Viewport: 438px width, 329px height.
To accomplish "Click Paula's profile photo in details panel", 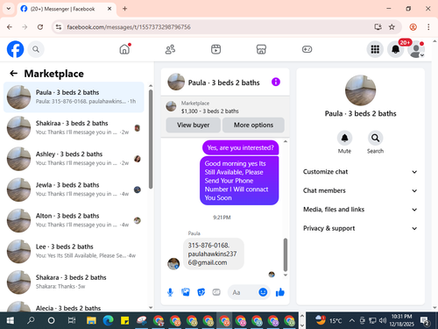I will point(360,90).
